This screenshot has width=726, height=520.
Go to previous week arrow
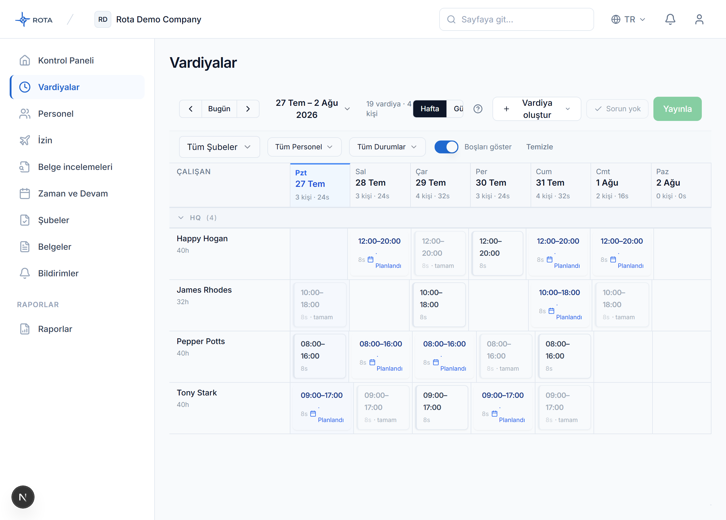pyautogui.click(x=191, y=109)
